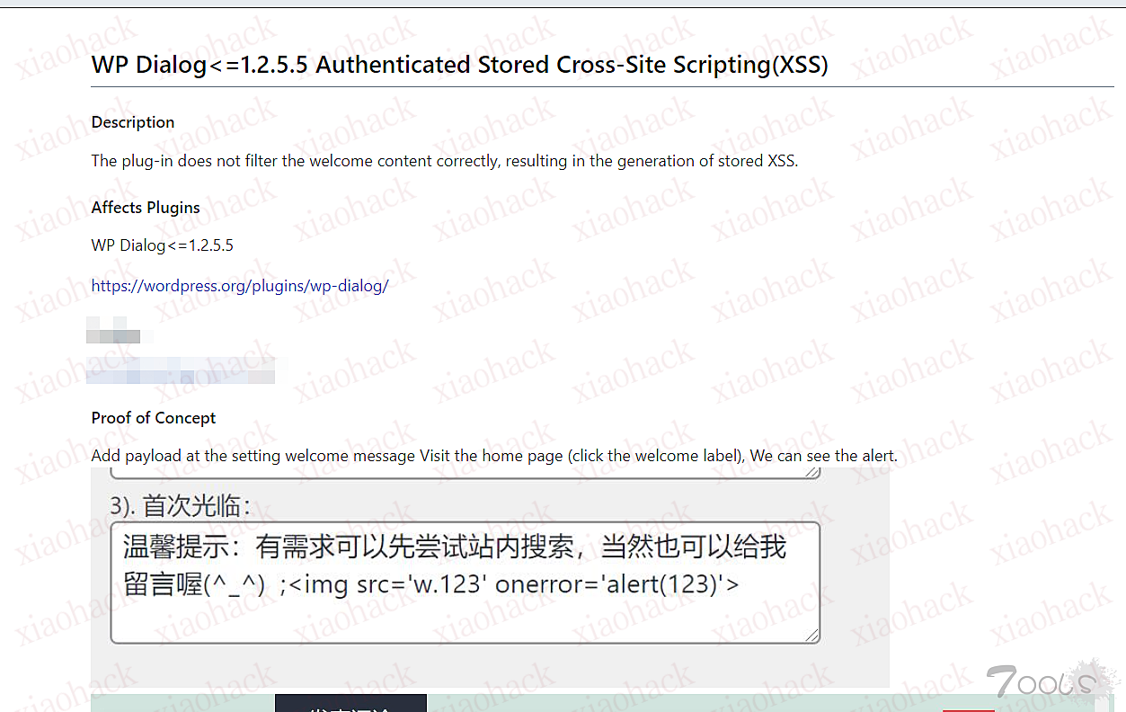Click the small blurred text block
The image size is (1126, 712).
[113, 330]
